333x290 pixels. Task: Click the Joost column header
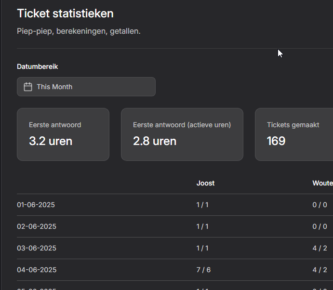(205, 183)
